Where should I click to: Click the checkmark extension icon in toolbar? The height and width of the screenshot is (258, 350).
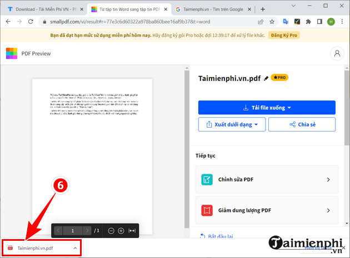(x=297, y=22)
